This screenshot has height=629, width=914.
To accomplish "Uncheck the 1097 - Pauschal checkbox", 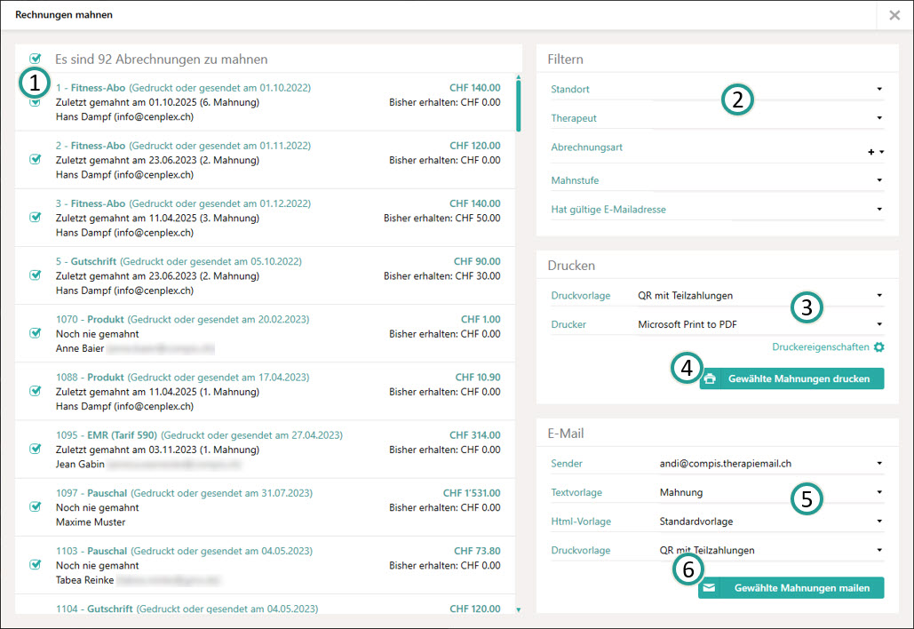I will click(x=36, y=506).
